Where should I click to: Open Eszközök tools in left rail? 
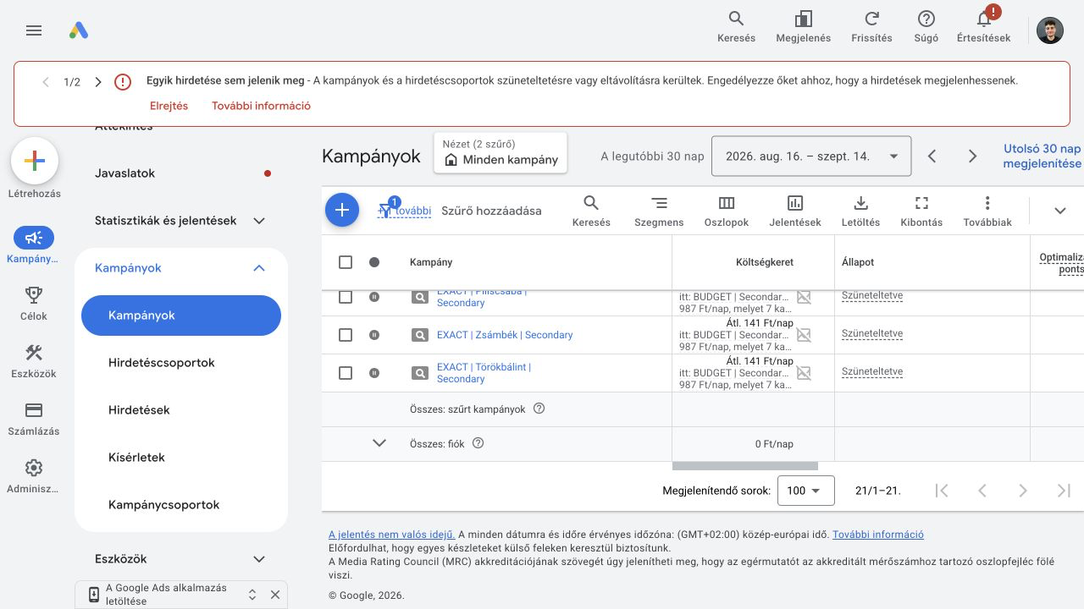pos(34,360)
